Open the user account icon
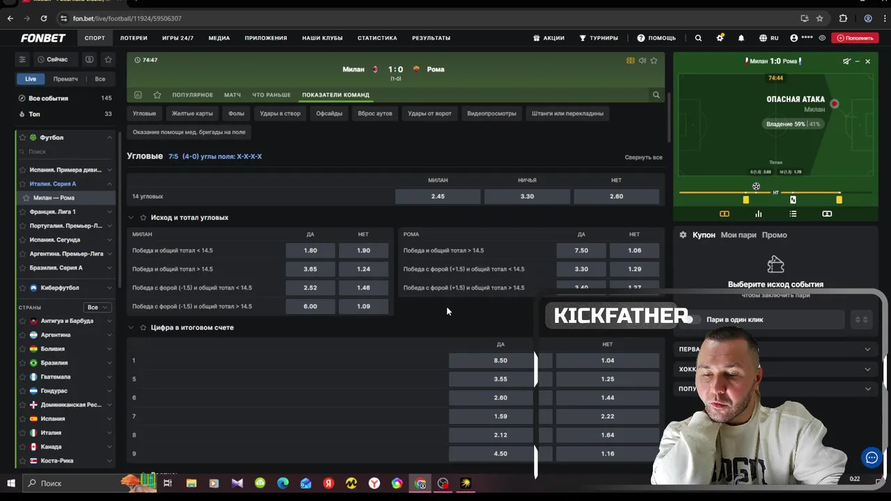The height and width of the screenshot is (501, 891). pos(794,38)
